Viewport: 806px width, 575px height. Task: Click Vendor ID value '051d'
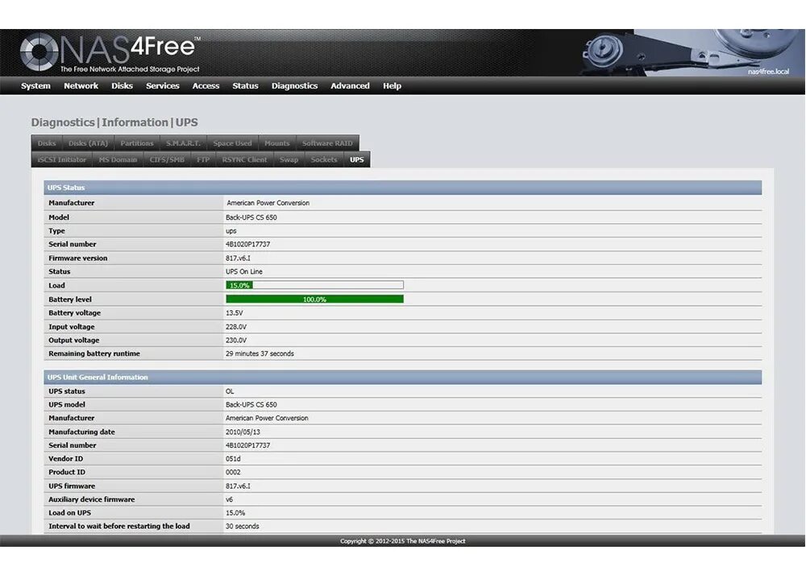[x=233, y=458]
